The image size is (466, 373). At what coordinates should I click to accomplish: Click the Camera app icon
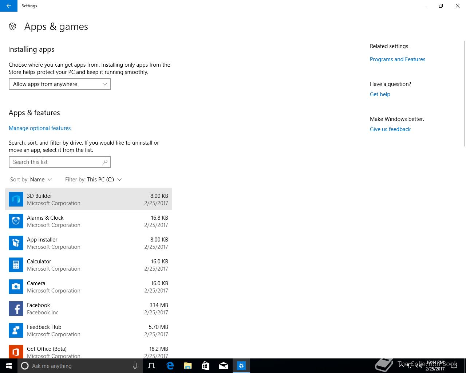[x=16, y=287]
